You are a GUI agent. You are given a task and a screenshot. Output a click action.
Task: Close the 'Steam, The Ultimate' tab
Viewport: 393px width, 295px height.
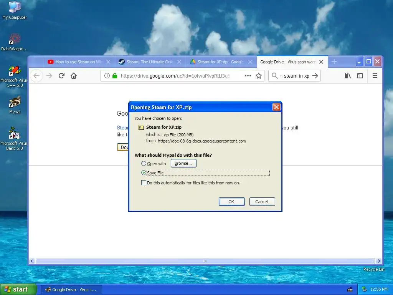(179, 62)
